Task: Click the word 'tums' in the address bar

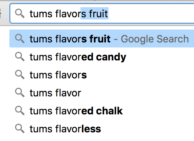Action: pyautogui.click(x=41, y=14)
